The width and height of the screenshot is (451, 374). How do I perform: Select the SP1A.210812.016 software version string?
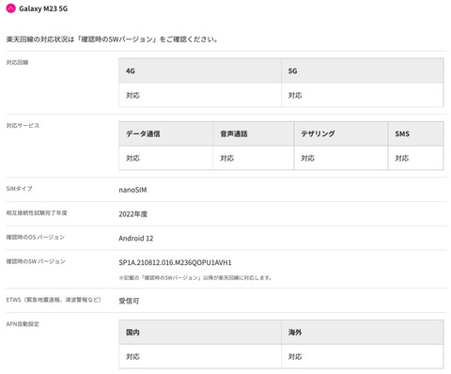tap(175, 262)
